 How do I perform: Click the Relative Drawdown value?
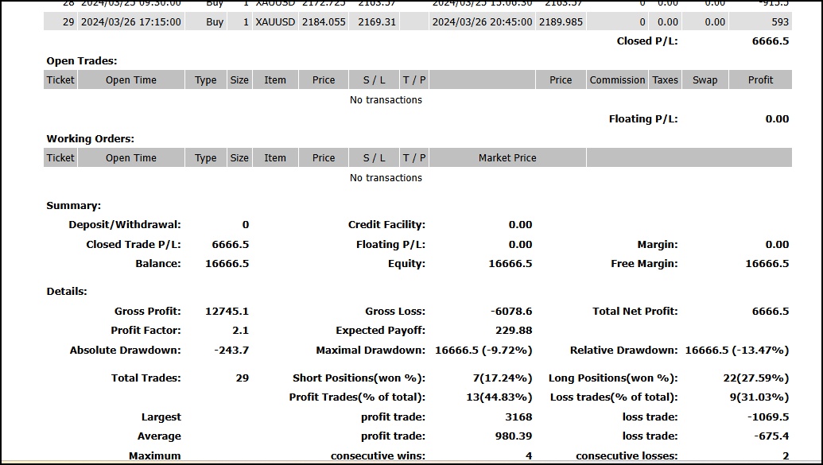[737, 351]
